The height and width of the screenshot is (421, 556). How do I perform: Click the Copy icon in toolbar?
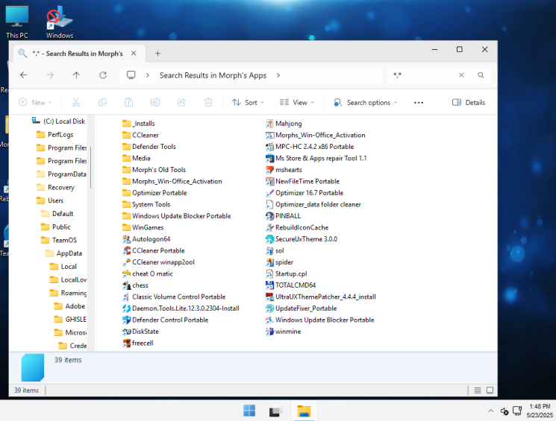102,102
